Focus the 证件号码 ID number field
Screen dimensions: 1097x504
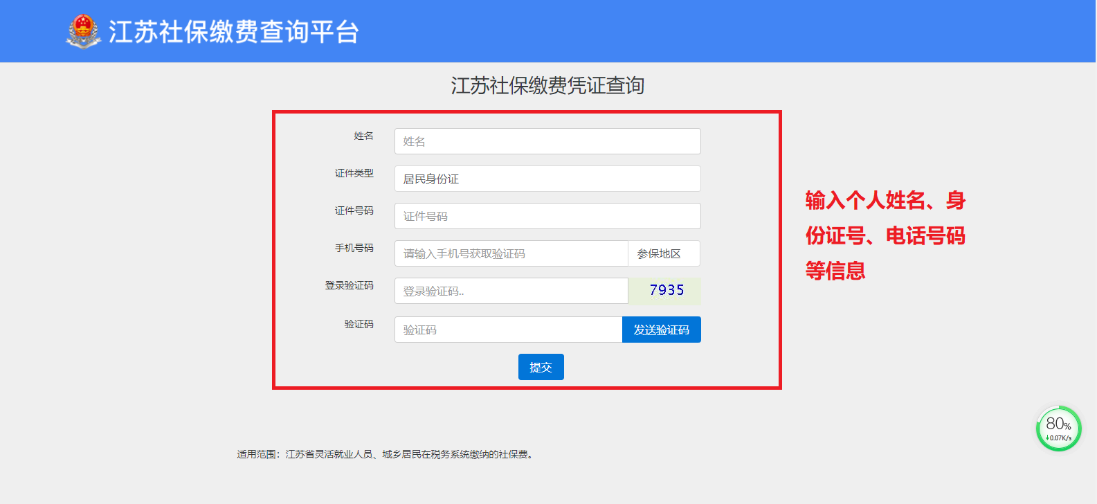547,216
